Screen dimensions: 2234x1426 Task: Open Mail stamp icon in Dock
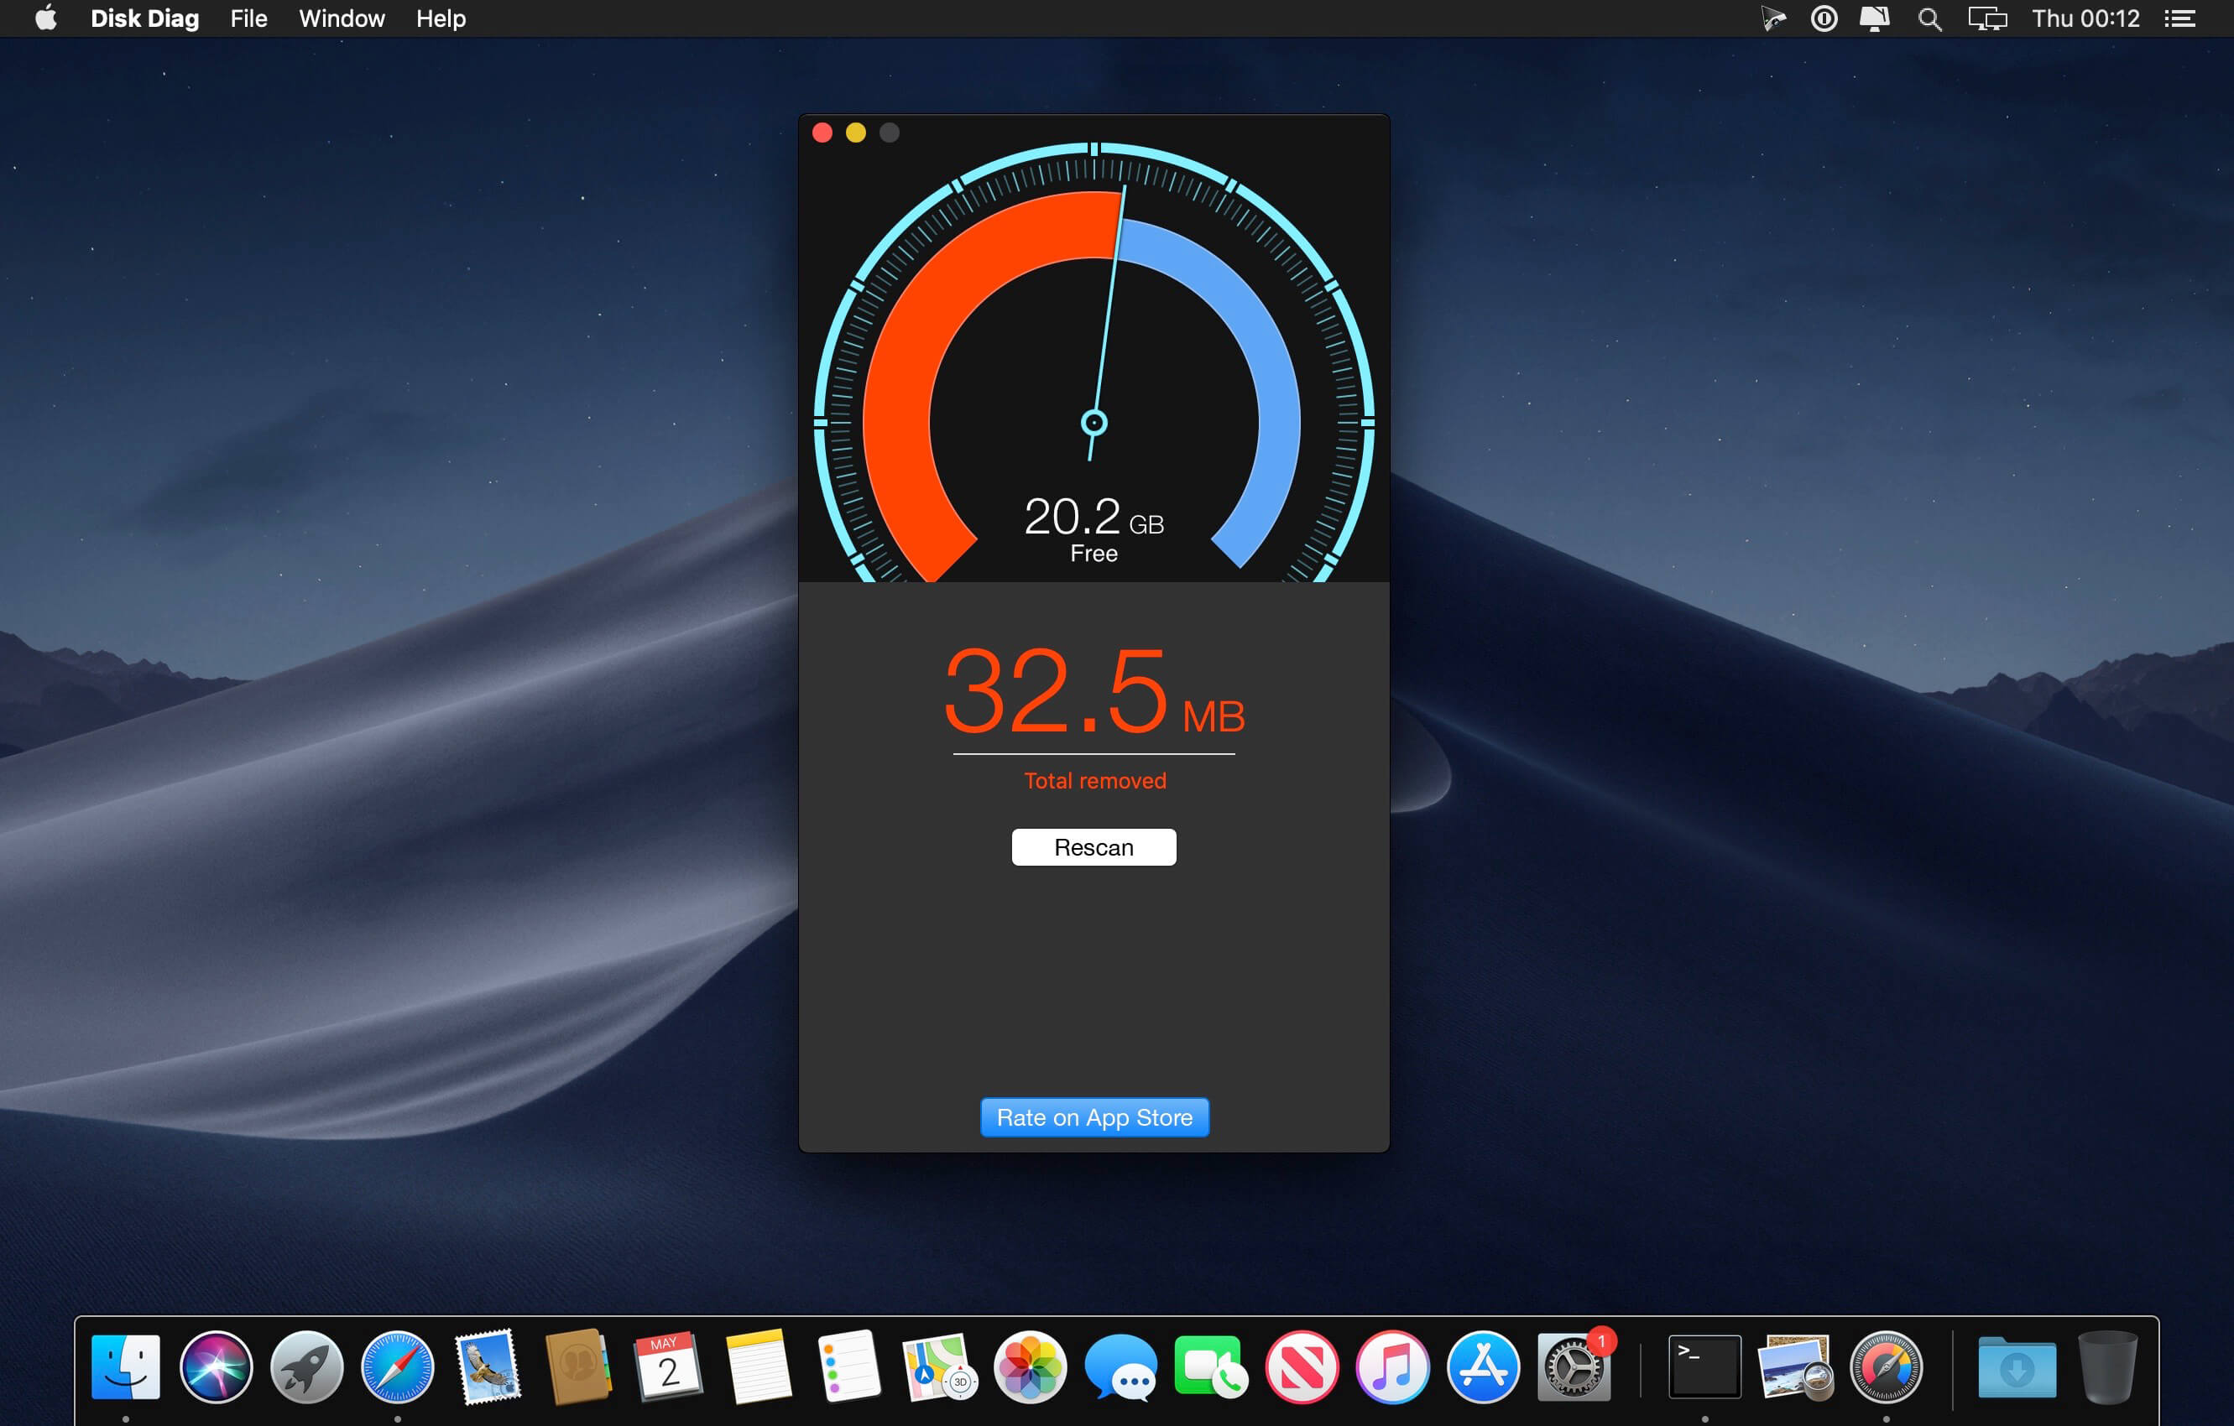487,1366
